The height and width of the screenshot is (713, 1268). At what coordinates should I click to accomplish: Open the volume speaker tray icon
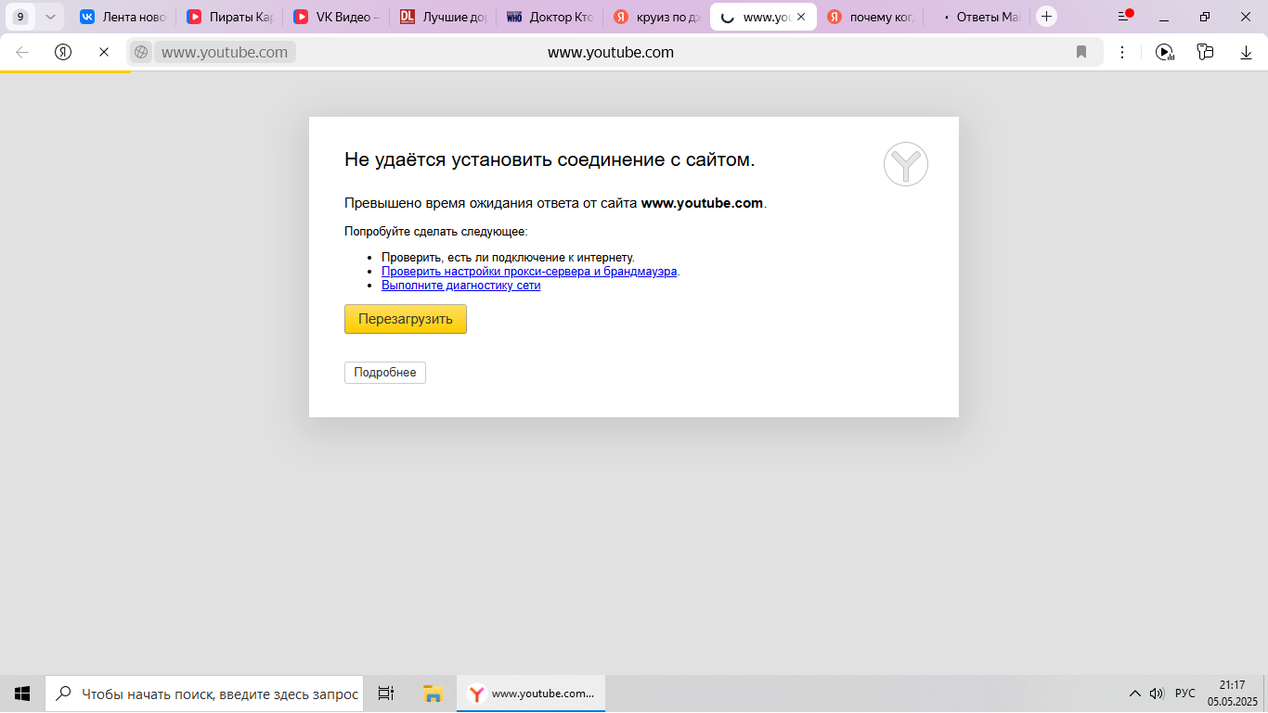pos(1157,694)
